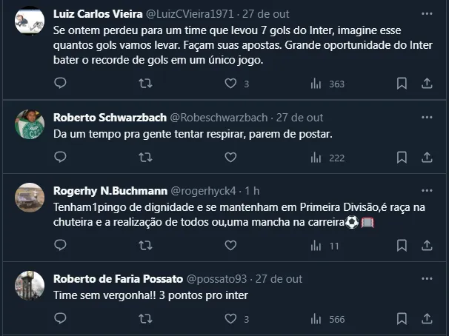Open the @Robeschwarzbach handle link

(x=219, y=117)
